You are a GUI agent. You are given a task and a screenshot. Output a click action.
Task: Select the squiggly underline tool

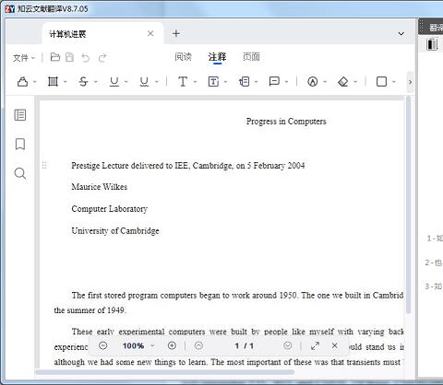point(144,82)
